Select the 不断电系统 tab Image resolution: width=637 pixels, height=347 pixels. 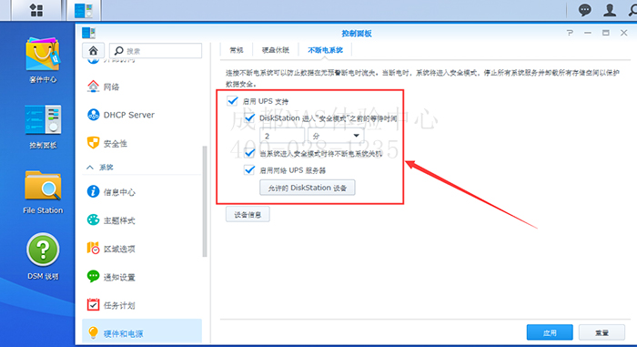(325, 50)
